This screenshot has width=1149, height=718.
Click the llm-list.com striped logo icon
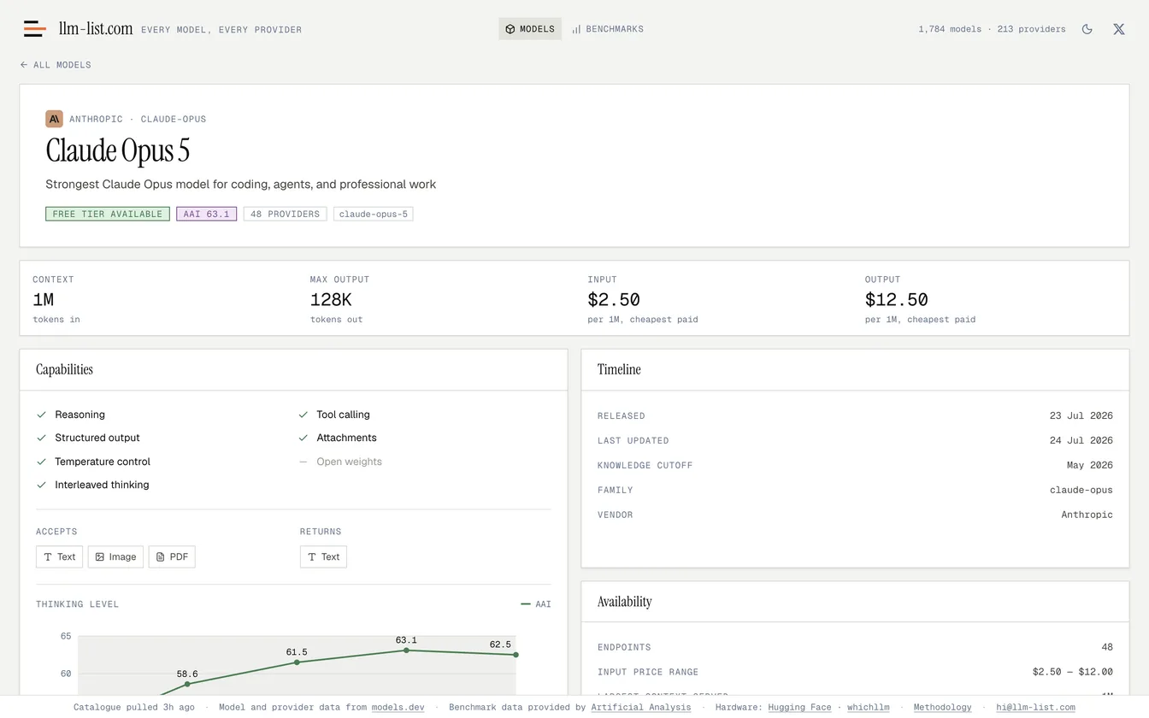point(35,29)
